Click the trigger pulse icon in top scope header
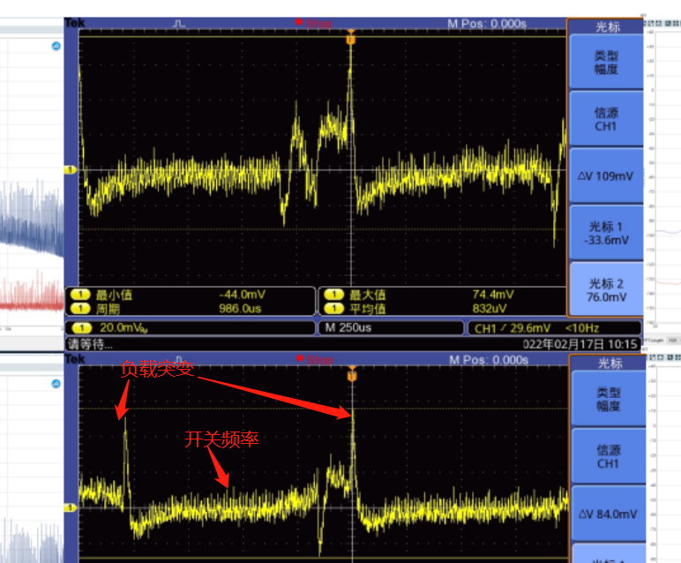The width and height of the screenshot is (681, 563). tap(179, 23)
